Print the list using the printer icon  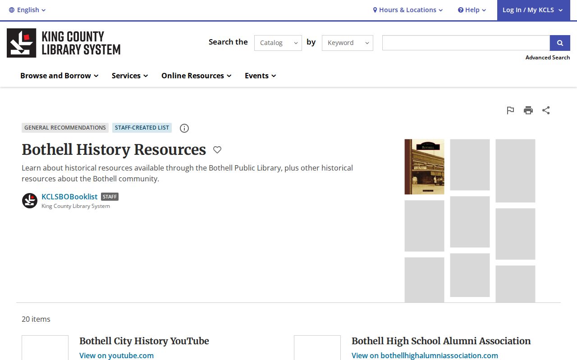pyautogui.click(x=528, y=110)
